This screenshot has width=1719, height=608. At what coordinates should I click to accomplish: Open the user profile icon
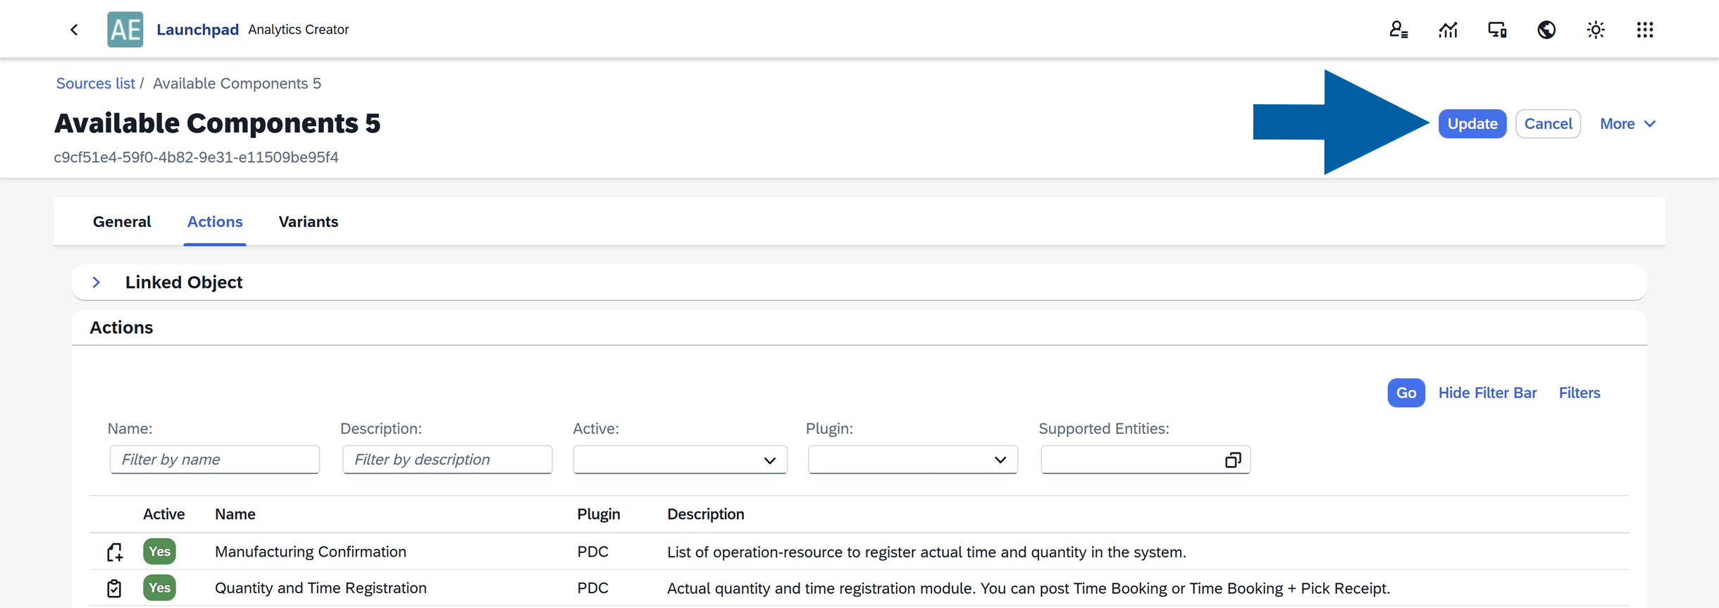[1398, 30]
